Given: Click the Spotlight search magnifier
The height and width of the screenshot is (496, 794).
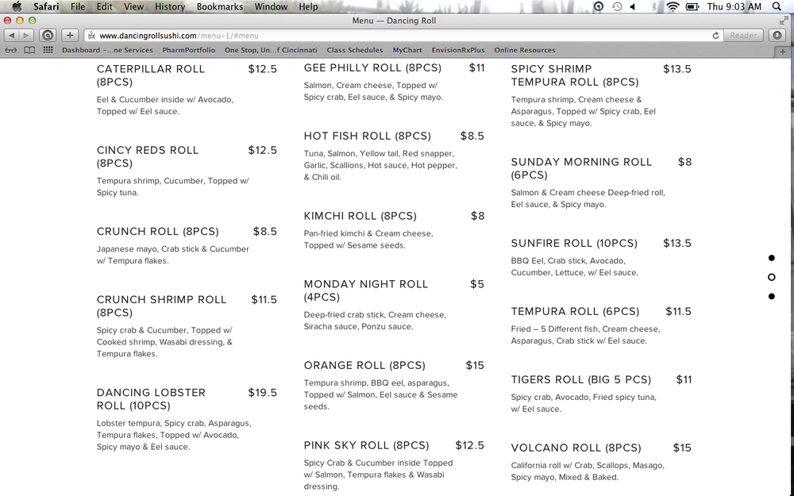Looking at the screenshot, I should click(777, 6).
